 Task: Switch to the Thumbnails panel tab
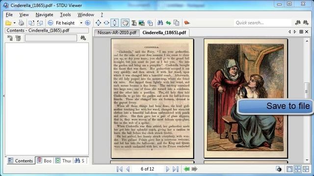pyautogui.click(x=63, y=161)
